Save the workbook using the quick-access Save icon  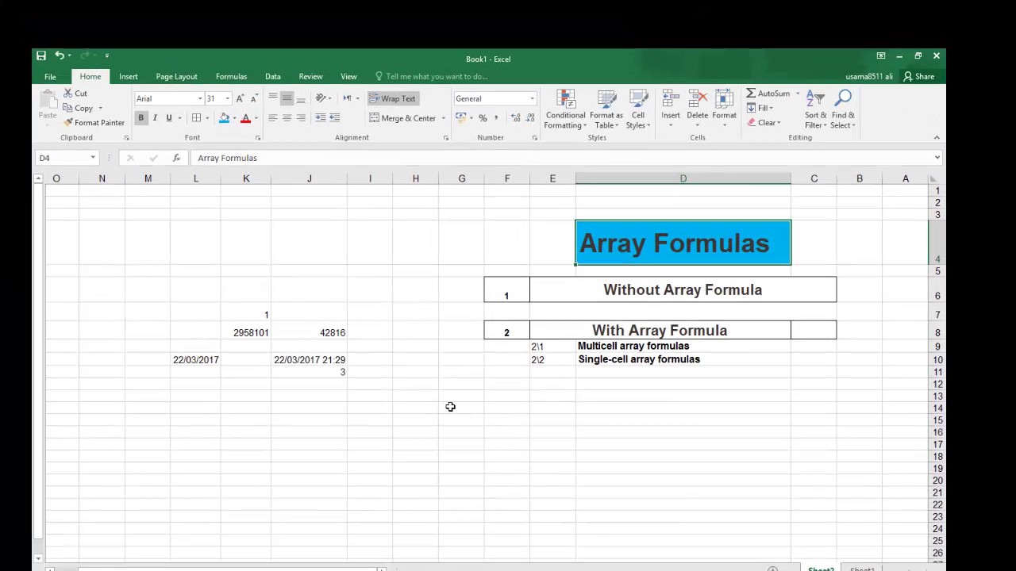(x=41, y=56)
